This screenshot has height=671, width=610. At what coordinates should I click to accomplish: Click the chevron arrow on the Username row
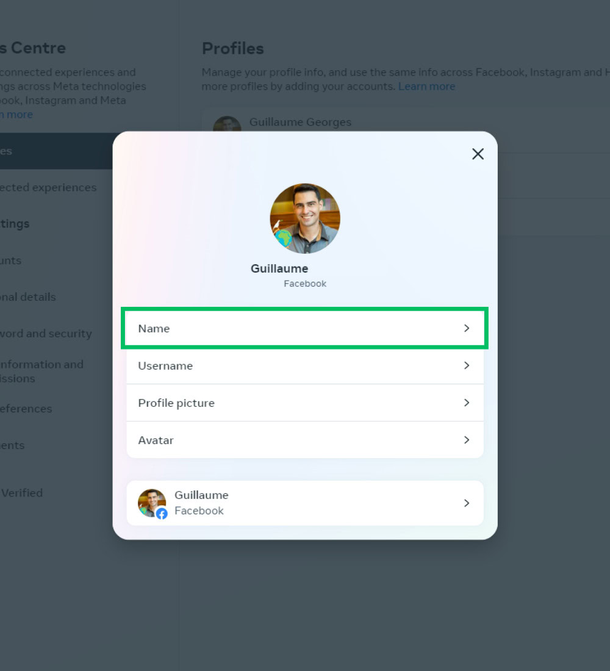click(x=467, y=365)
